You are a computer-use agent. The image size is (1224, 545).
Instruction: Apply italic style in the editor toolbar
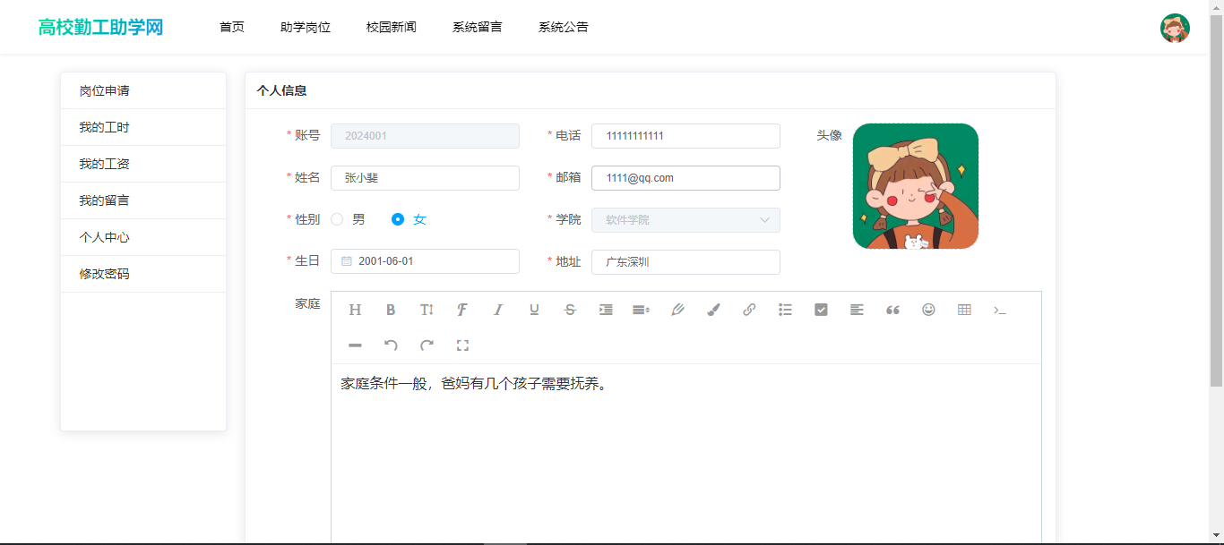pyautogui.click(x=498, y=310)
